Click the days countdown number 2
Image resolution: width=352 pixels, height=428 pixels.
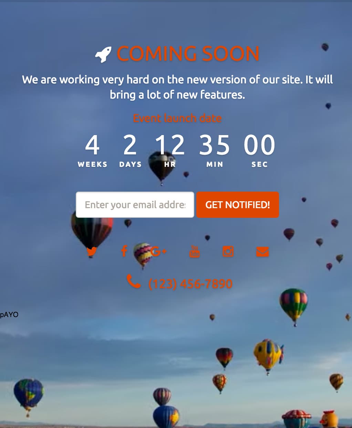click(x=130, y=145)
